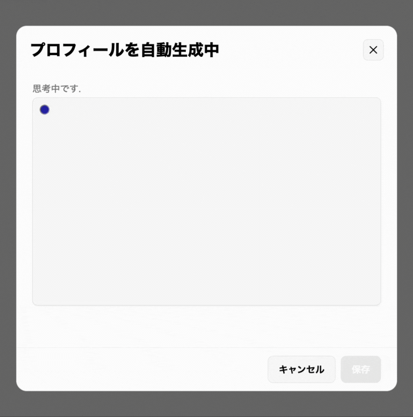Click the center of the profile text area
Image resolution: width=413 pixels, height=417 pixels.
click(x=206, y=201)
